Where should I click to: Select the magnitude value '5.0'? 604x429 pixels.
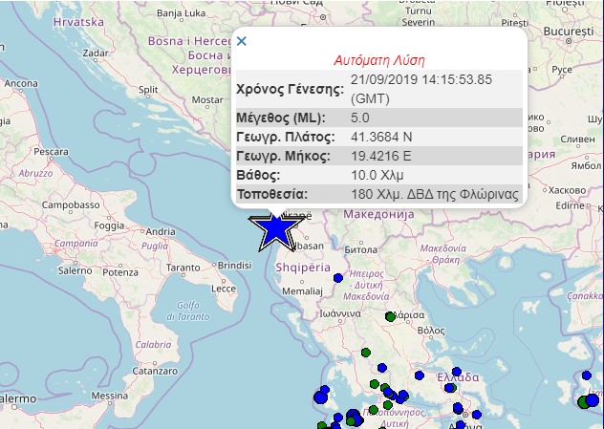[359, 118]
